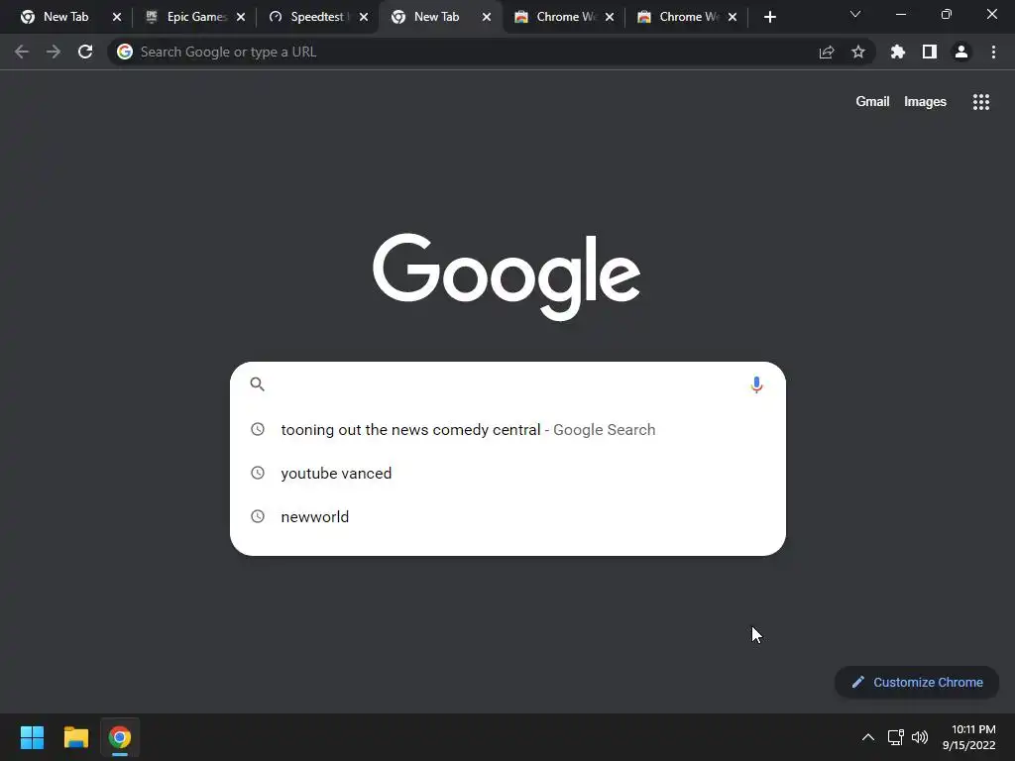Screen dimensions: 1015x761
Task: Click the clock icon beside newworld
Action: [258, 516]
